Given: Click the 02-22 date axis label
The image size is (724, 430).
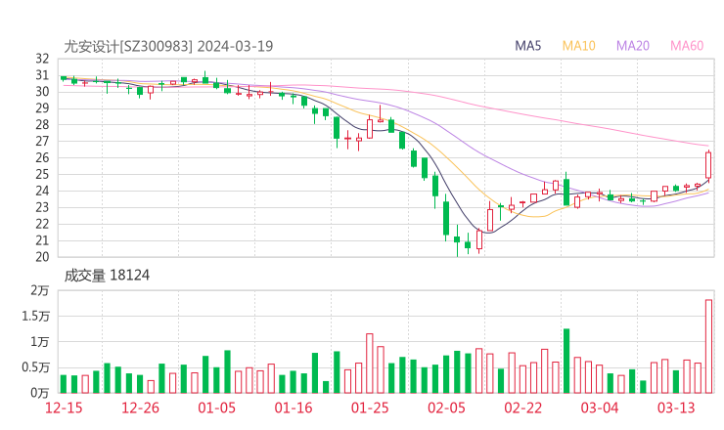Looking at the screenshot, I should coord(522,408).
